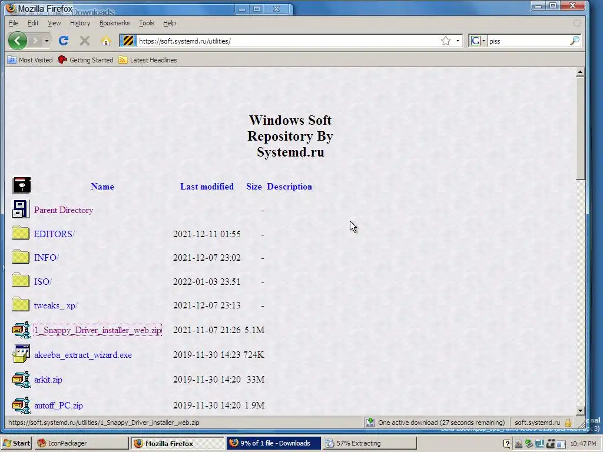Open the INFO/ folder link
Screen dimensions: 603x452
[x=47, y=258]
